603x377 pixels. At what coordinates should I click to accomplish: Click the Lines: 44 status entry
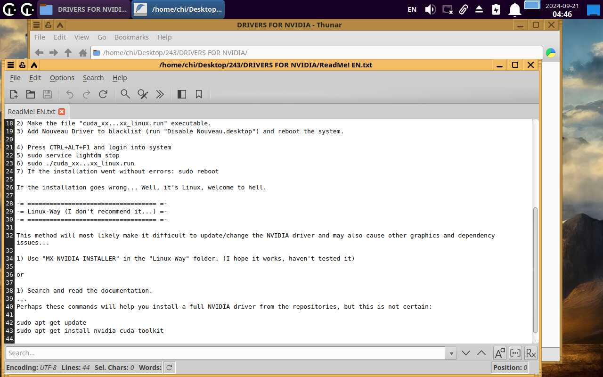(75, 368)
